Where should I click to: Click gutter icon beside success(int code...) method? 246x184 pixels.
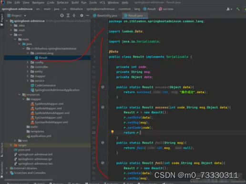click(x=102, y=107)
